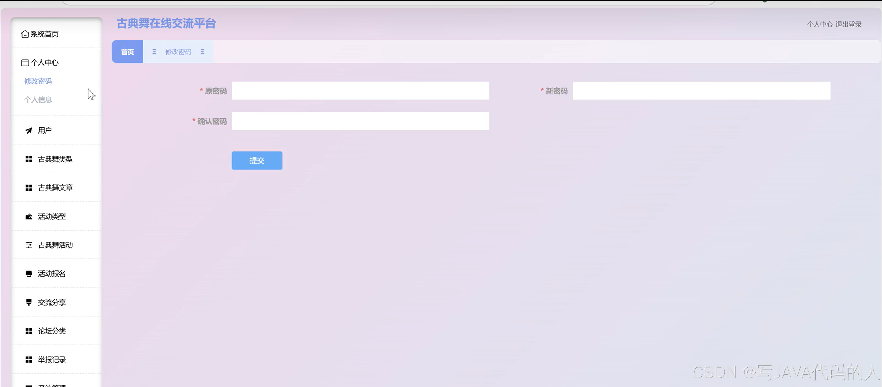Expand the 古典舞文章 sidebar menu
Screen dimensions: 882x387
(55, 188)
